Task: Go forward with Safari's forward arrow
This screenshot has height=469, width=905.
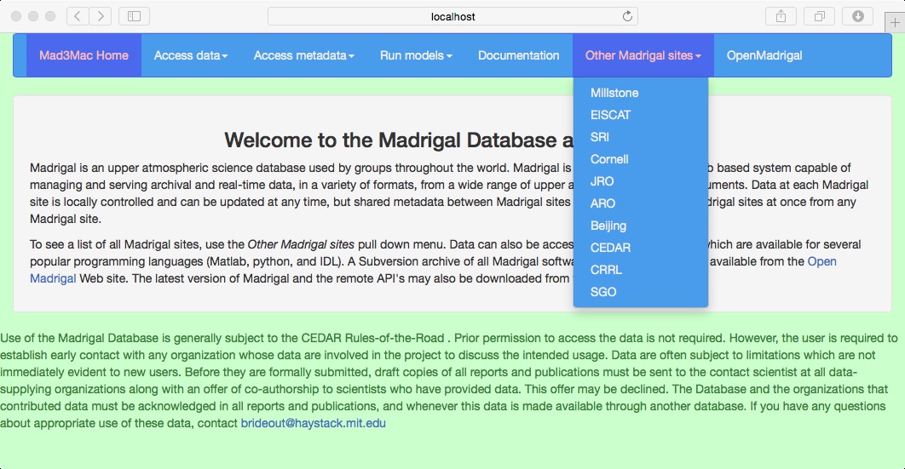Action: pyautogui.click(x=101, y=16)
